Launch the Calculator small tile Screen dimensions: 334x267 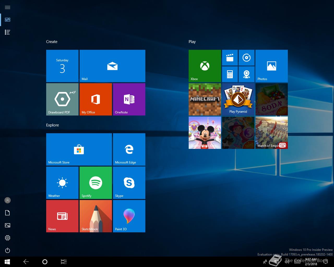click(x=230, y=74)
